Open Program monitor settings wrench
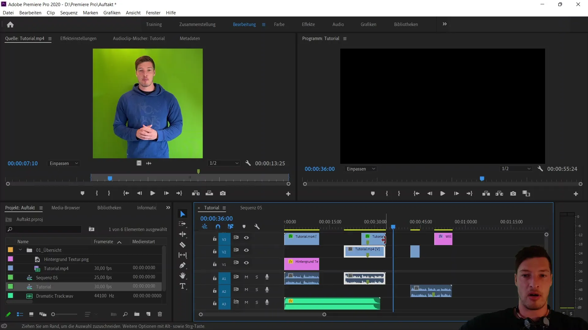The width and height of the screenshot is (588, 330). tap(540, 169)
